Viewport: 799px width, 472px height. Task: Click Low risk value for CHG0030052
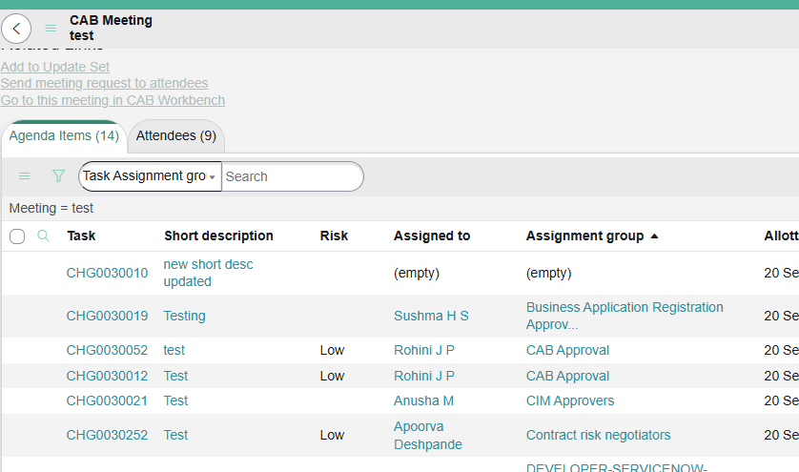(x=332, y=350)
